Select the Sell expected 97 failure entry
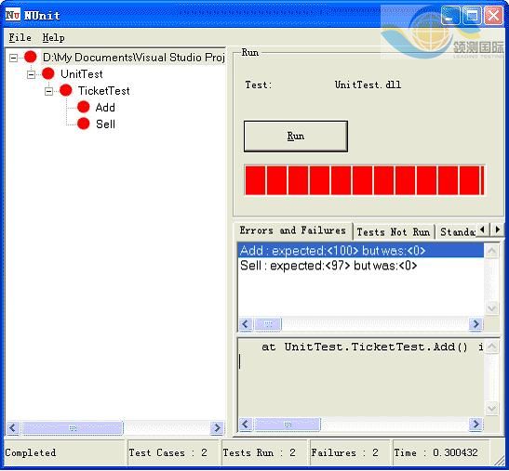Viewport: 509px width, 471px height. [x=328, y=266]
